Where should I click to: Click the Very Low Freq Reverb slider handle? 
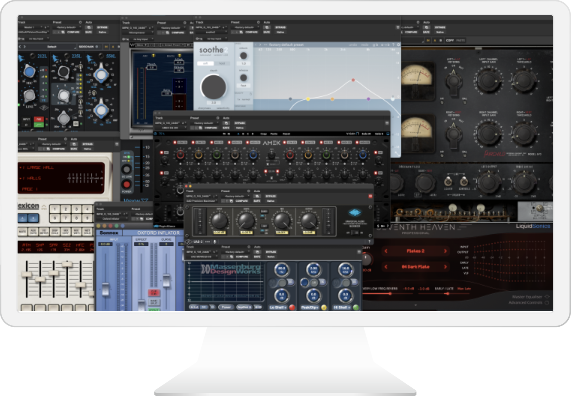coord(390,294)
